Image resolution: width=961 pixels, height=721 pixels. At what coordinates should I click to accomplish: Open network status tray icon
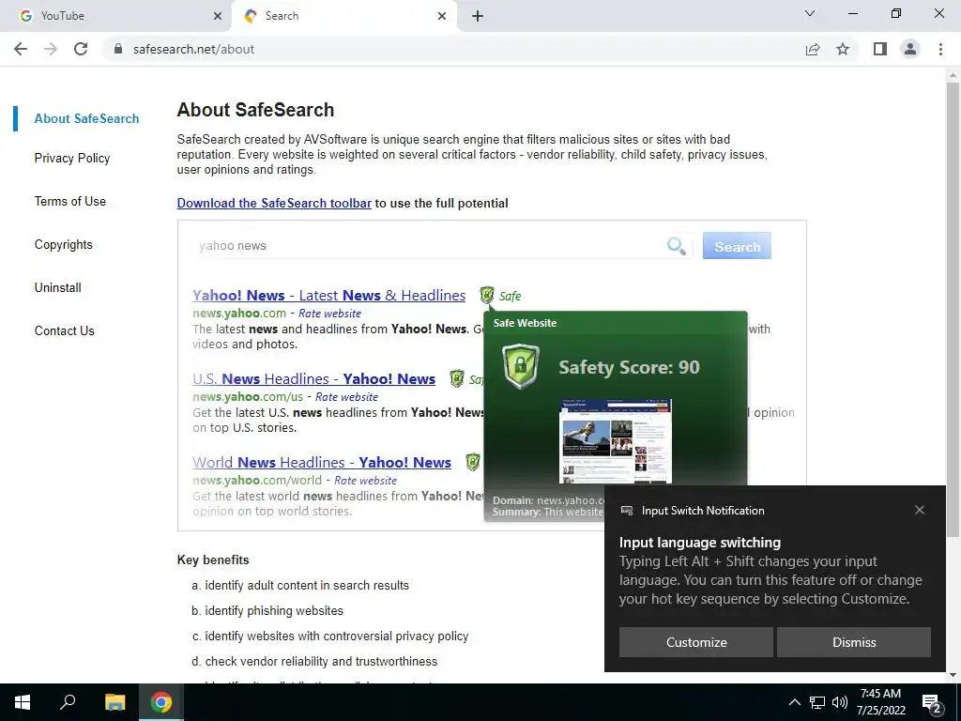(817, 702)
